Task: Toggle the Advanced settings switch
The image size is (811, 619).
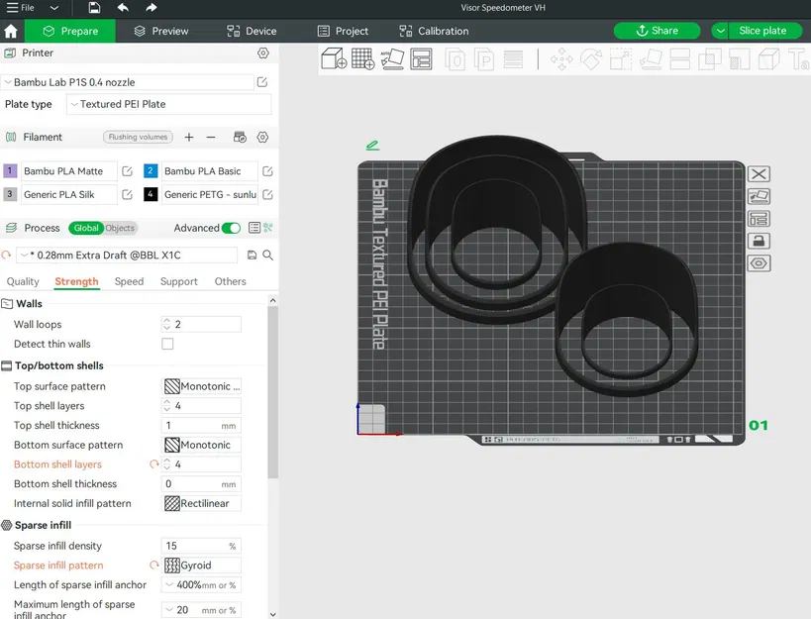Action: point(231,228)
